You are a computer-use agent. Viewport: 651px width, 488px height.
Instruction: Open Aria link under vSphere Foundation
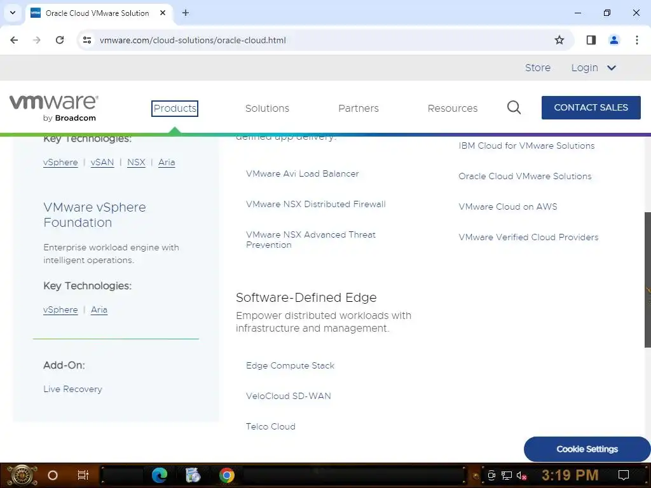(x=99, y=309)
